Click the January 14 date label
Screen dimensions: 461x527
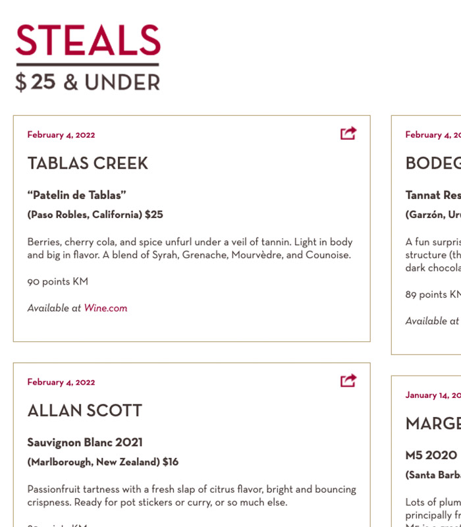[x=433, y=395]
